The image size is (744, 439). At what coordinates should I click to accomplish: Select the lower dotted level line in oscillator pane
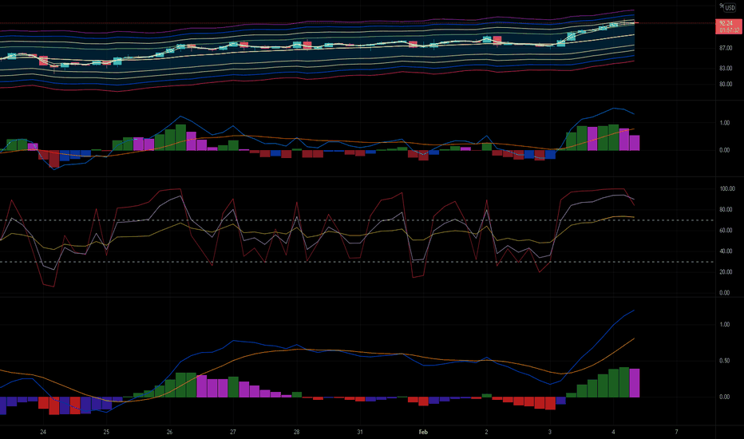pyautogui.click(x=357, y=262)
